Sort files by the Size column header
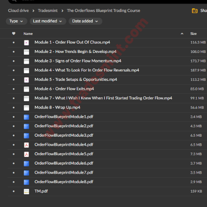This screenshot has height=207, width=207. click(193, 34)
